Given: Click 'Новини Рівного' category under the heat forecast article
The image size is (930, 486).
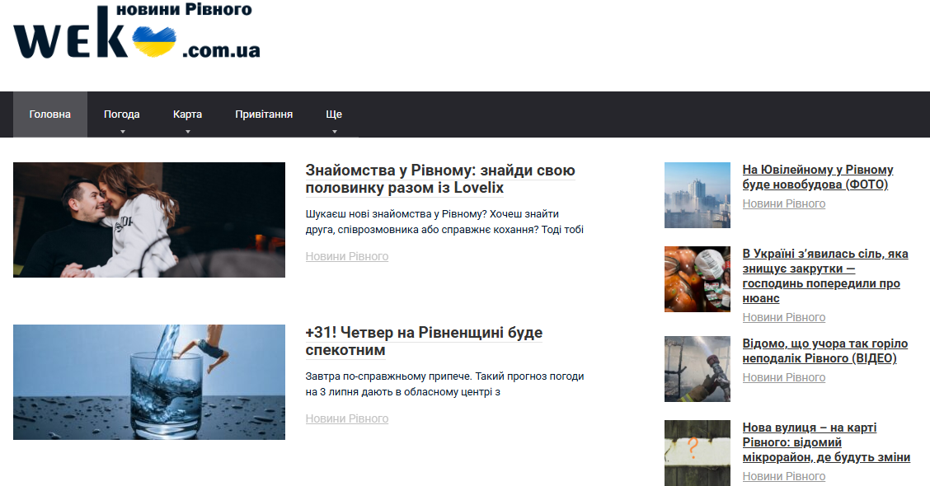Looking at the screenshot, I should 347,419.
